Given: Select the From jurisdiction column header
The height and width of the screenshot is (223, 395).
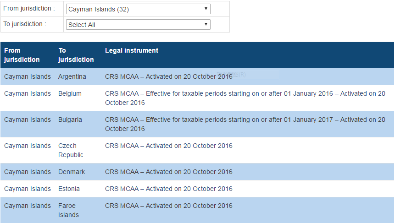Looking at the screenshot, I should pos(22,55).
